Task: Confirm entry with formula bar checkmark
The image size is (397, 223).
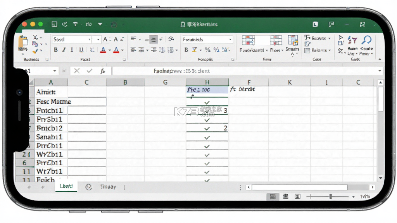Action: pyautogui.click(x=90, y=71)
